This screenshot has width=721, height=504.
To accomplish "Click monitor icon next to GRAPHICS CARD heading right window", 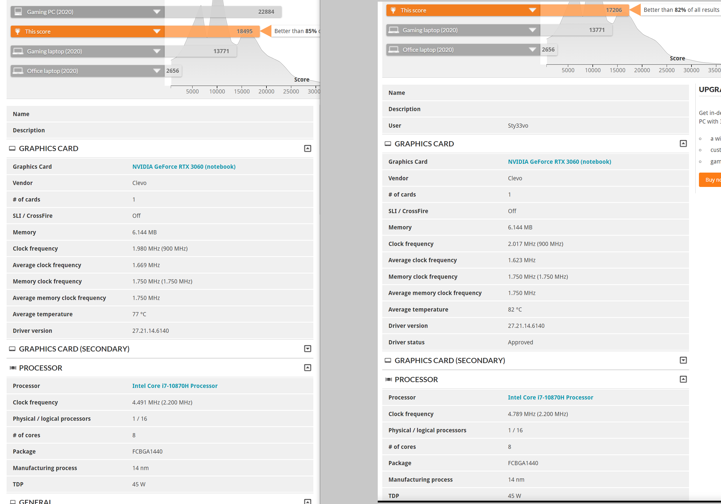I will 388,144.
